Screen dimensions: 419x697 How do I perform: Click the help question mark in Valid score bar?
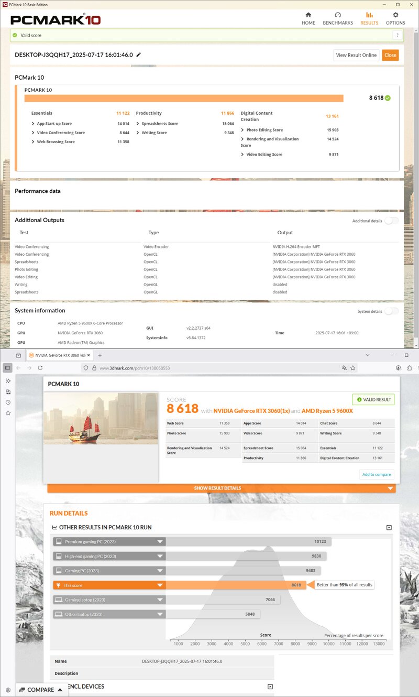[398, 35]
